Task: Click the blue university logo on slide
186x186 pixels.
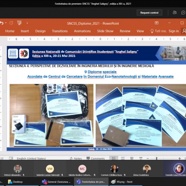Action: pos(13,53)
